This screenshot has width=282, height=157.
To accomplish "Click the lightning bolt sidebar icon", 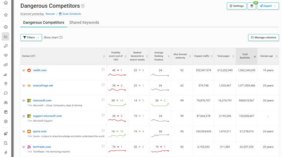I will (6, 152).
